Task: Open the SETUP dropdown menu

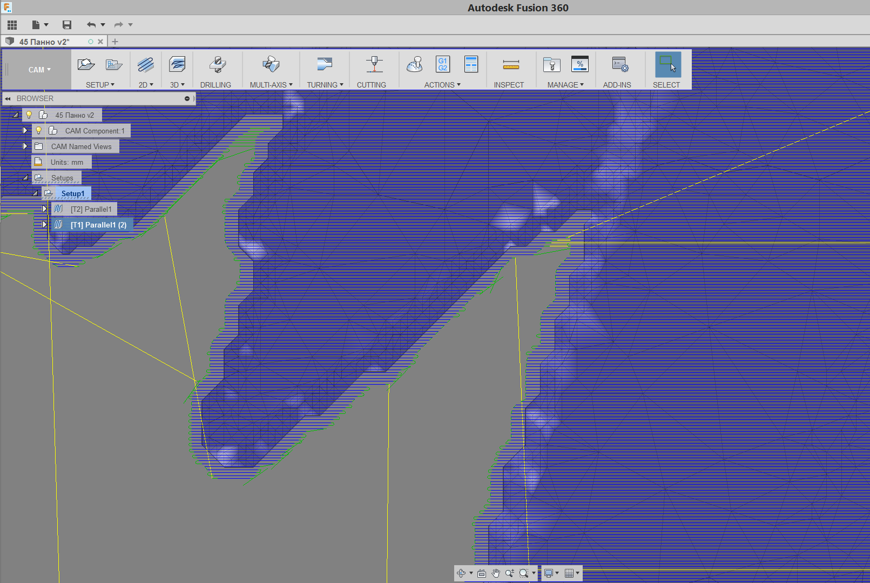Action: [x=100, y=85]
